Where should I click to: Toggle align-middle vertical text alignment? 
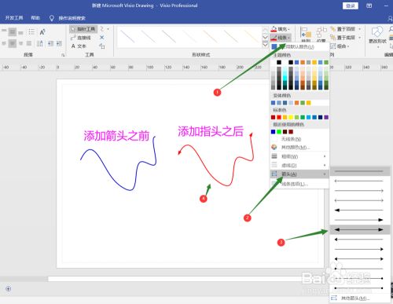tap(12, 32)
